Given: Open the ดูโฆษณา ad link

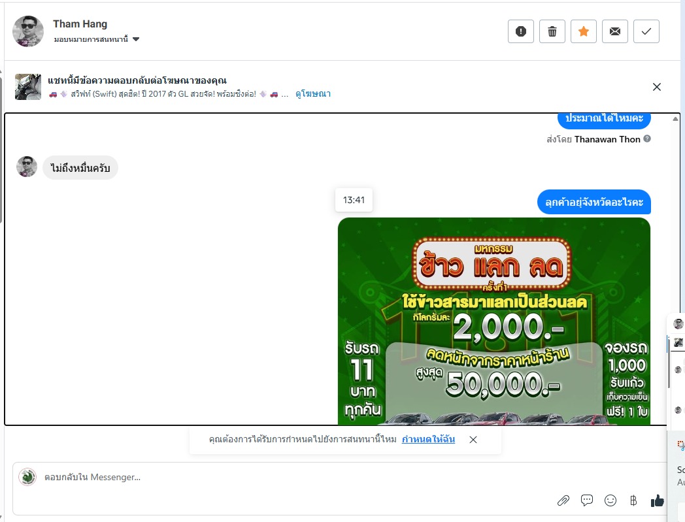Looking at the screenshot, I should pyautogui.click(x=313, y=94).
